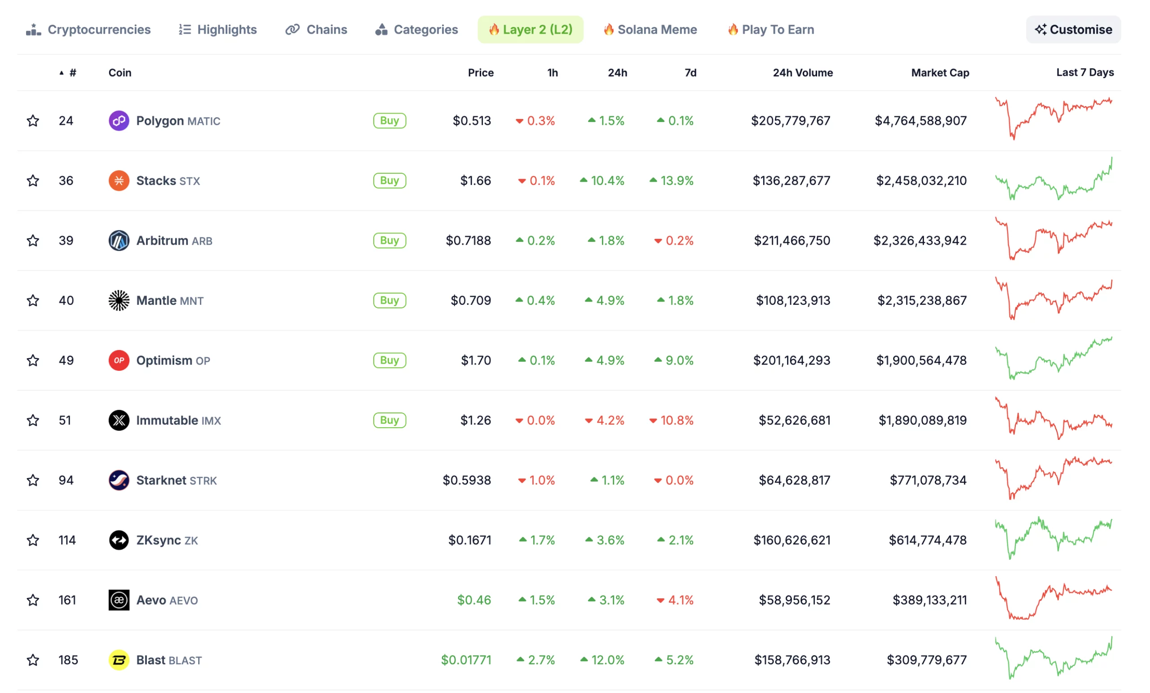This screenshot has height=693, width=1150.
Task: Click the Arbitrum coin logo icon
Action: pyautogui.click(x=119, y=241)
